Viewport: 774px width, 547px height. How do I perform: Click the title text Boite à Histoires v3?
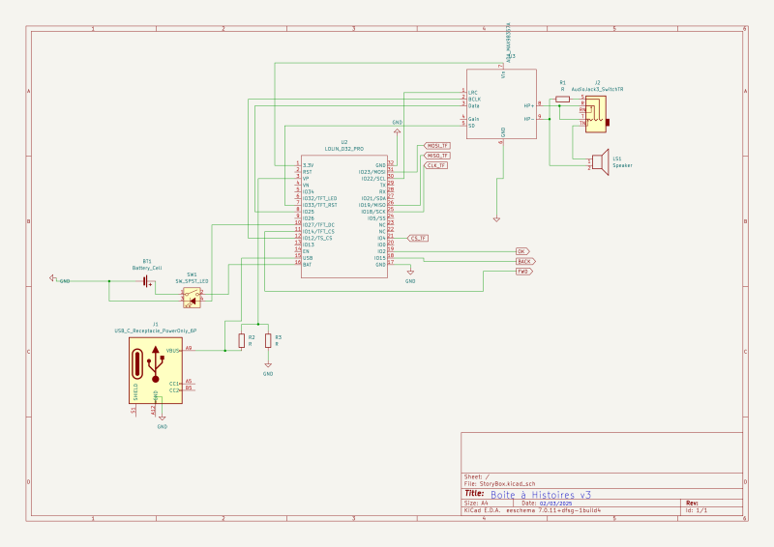click(541, 495)
